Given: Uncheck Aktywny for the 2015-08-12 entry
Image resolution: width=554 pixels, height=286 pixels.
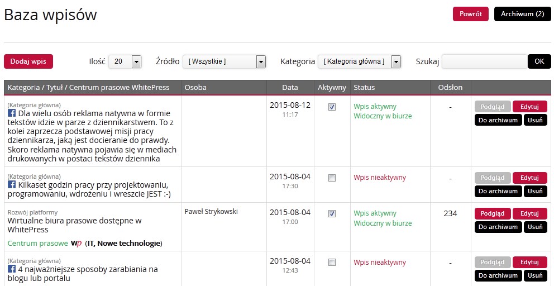Looking at the screenshot, I should (x=332, y=107).
